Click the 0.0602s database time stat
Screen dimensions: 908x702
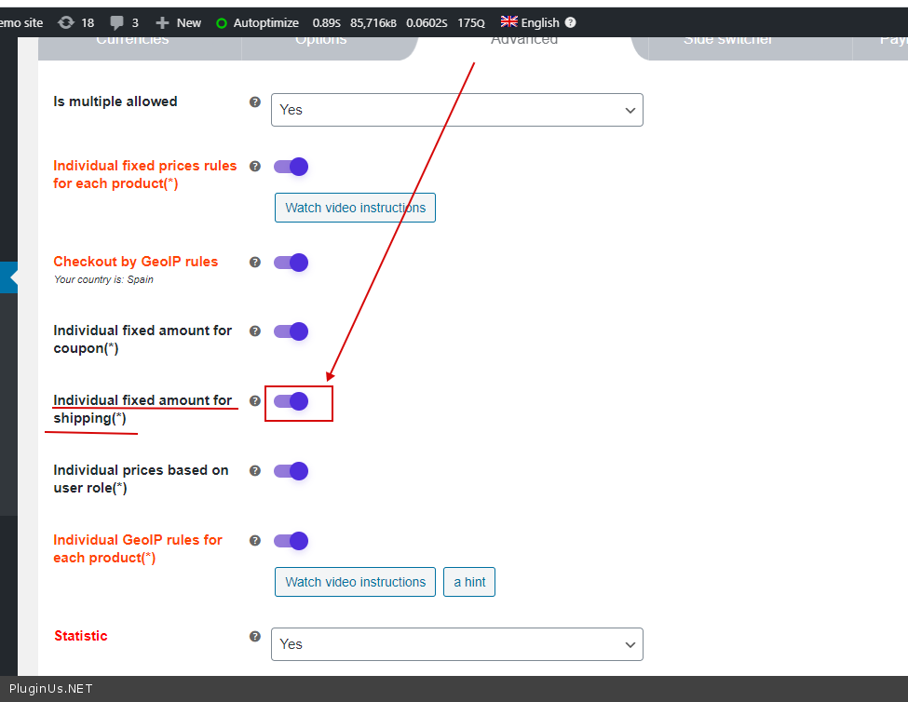pos(427,23)
